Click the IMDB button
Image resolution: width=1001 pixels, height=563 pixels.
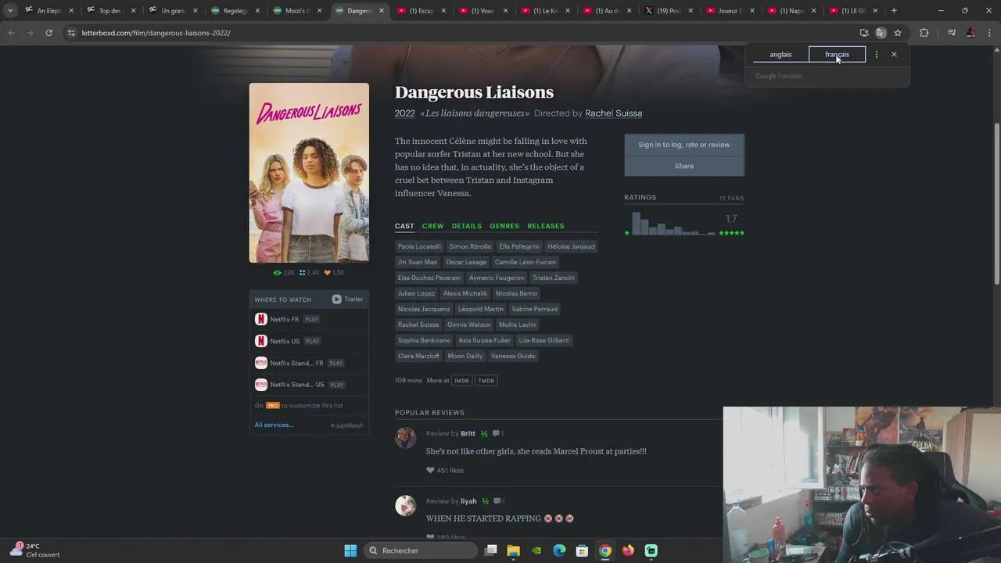(462, 381)
